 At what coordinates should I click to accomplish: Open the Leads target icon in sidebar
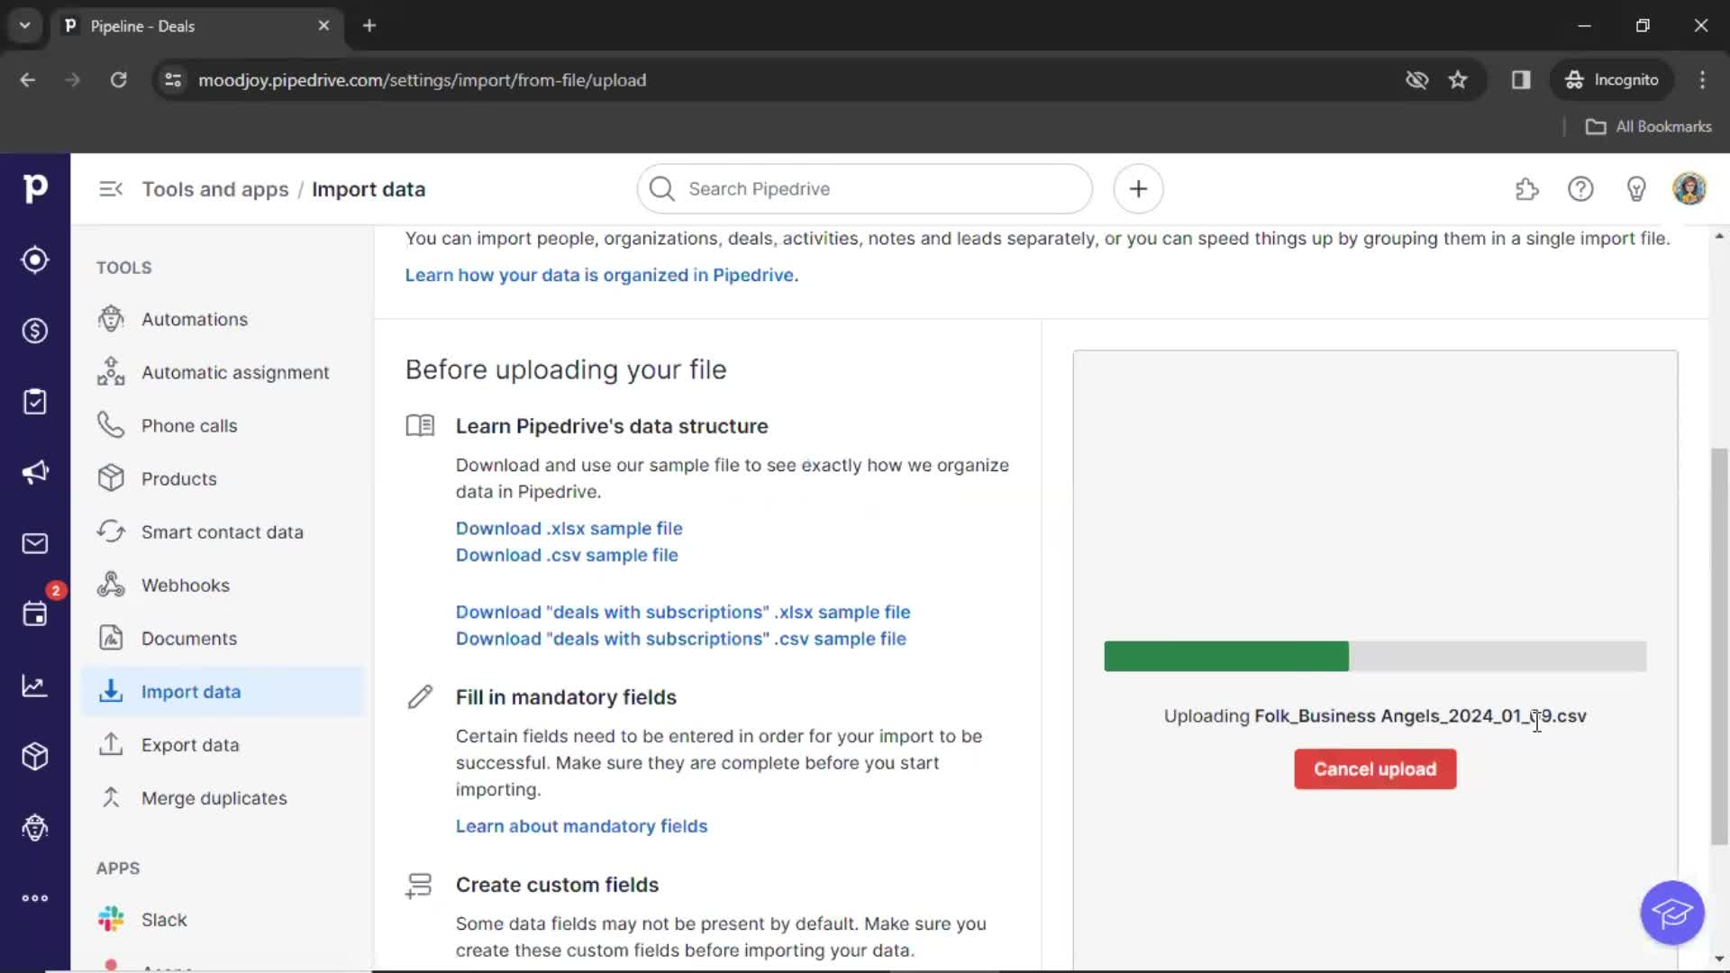point(34,260)
